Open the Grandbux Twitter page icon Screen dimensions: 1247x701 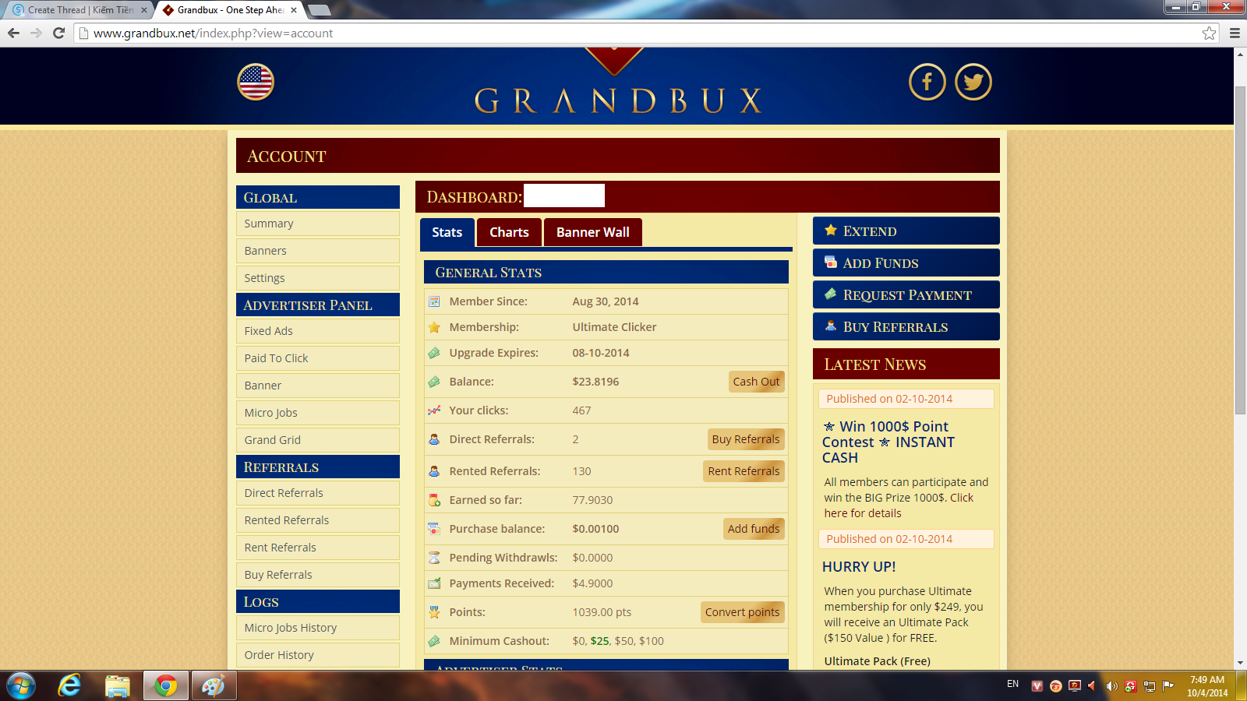[x=973, y=82]
